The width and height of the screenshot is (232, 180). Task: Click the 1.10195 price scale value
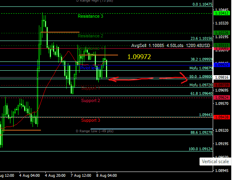tap(222, 37)
